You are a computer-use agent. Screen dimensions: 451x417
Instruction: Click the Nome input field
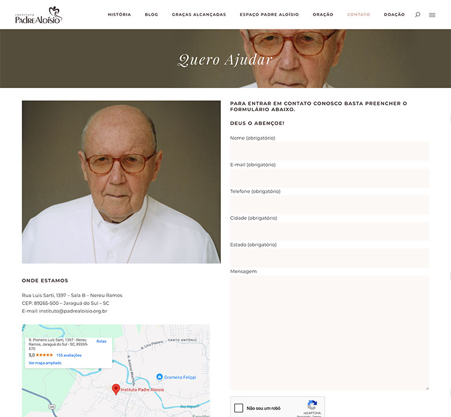coord(330,151)
